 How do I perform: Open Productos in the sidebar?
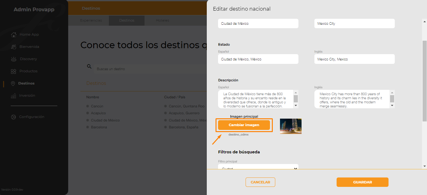click(28, 71)
